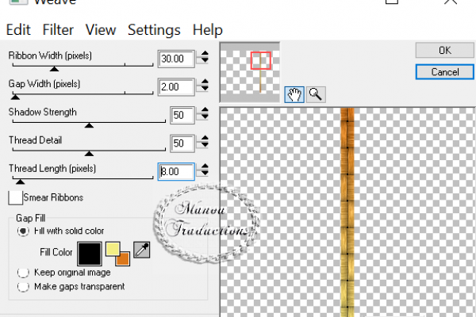476x317 pixels.
Task: Decrease Gap Width with down arrow
Action: tap(205, 88)
